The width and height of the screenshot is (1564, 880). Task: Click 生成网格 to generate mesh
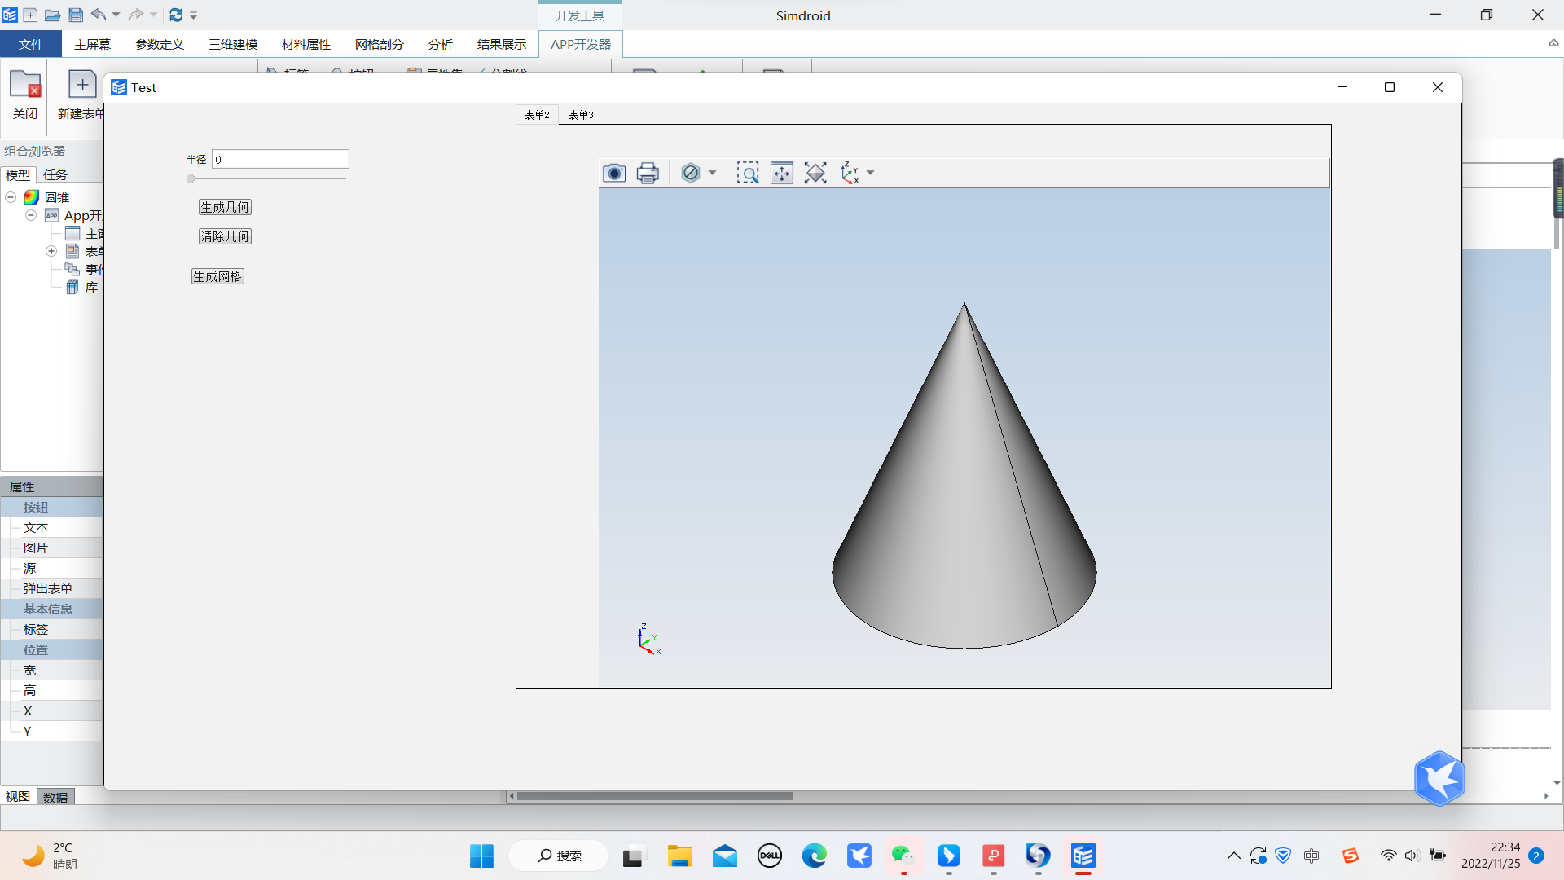point(217,276)
